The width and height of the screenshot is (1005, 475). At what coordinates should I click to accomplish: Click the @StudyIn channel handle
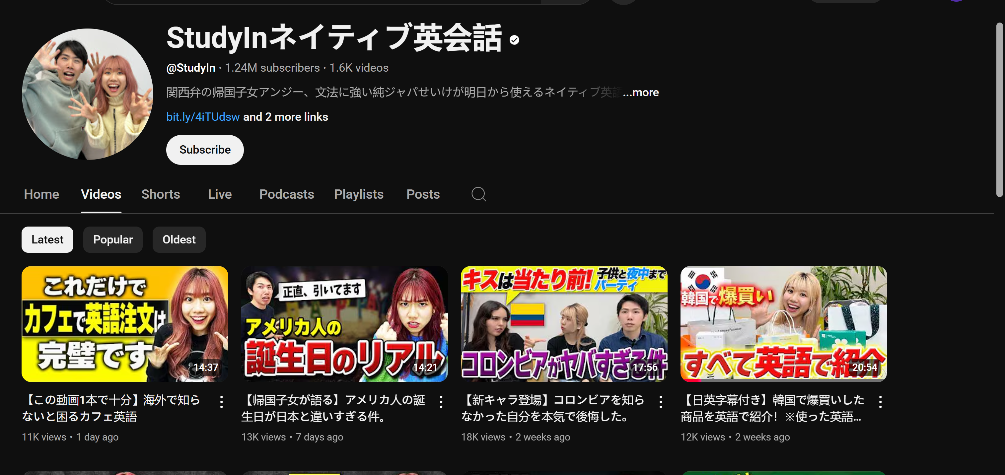[191, 68]
